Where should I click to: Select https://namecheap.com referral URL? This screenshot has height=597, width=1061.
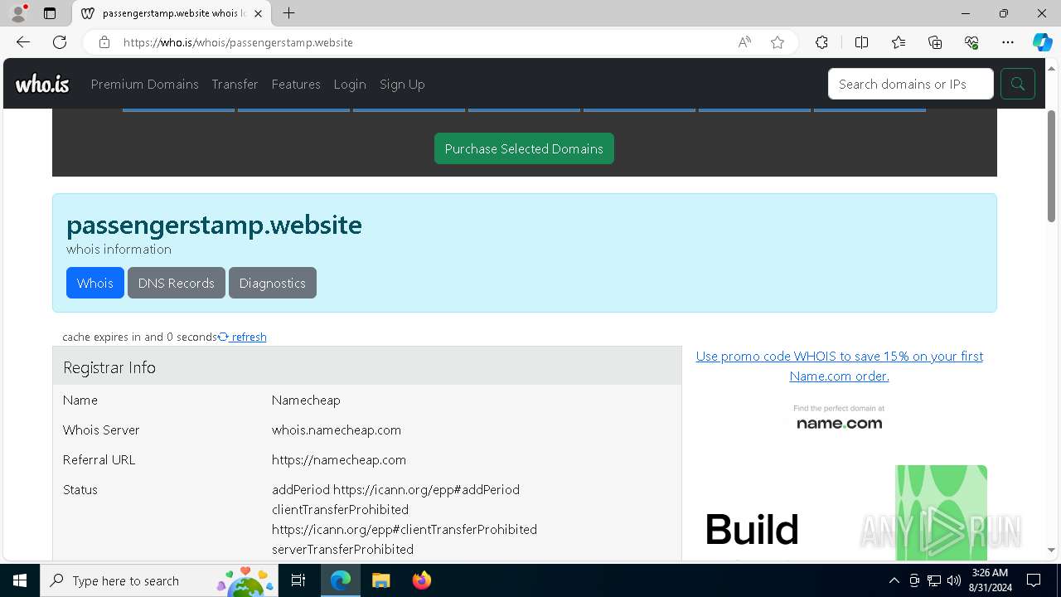click(x=339, y=459)
